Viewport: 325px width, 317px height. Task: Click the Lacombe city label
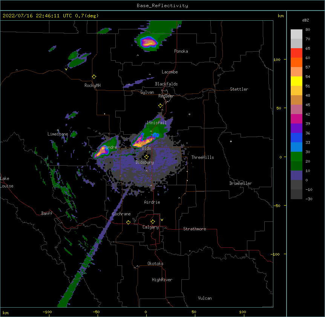[x=170, y=72]
